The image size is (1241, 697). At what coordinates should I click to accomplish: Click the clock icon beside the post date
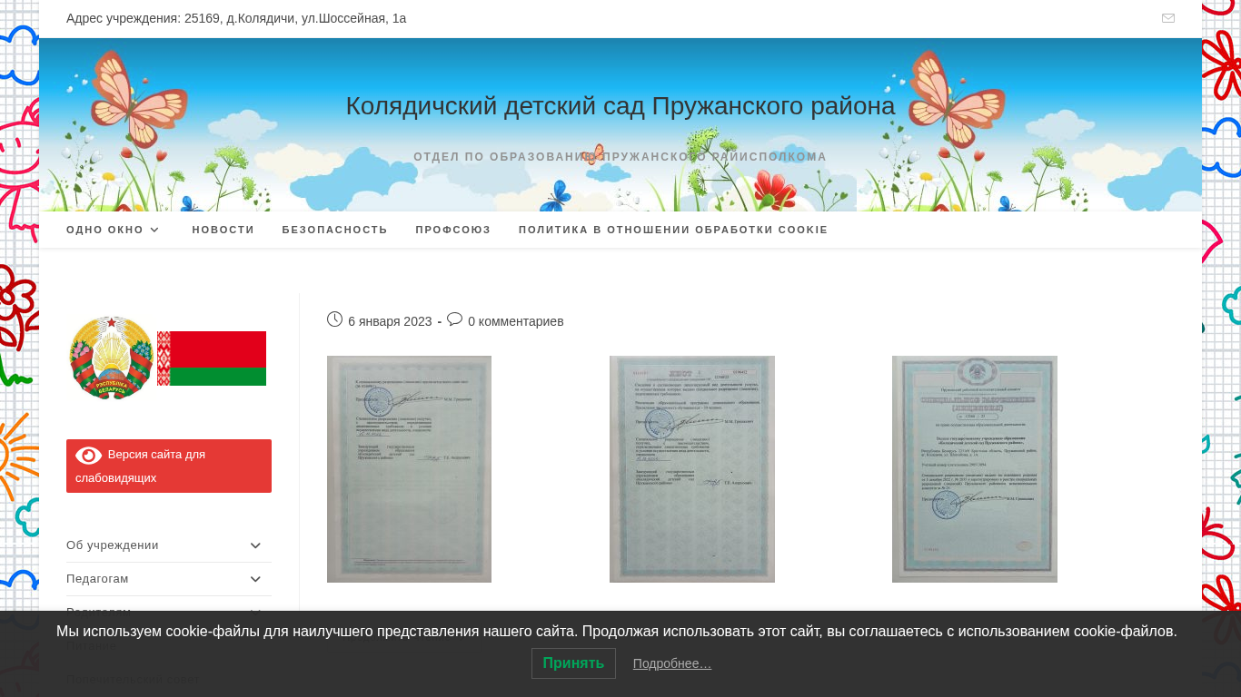[x=334, y=319]
